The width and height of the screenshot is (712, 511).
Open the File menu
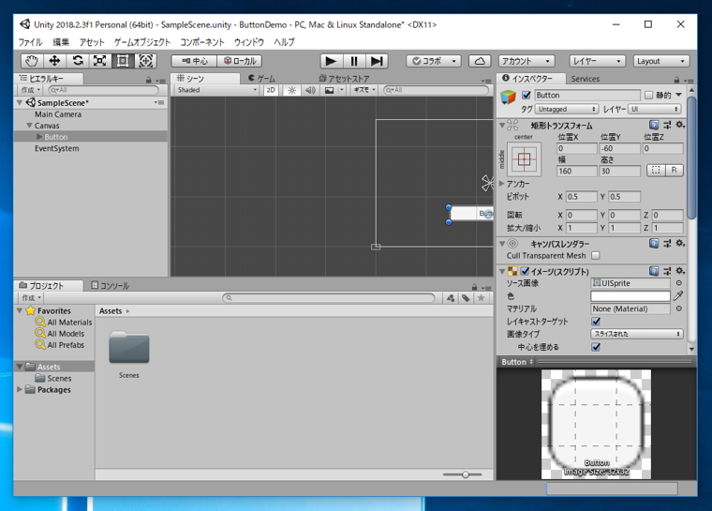point(30,42)
